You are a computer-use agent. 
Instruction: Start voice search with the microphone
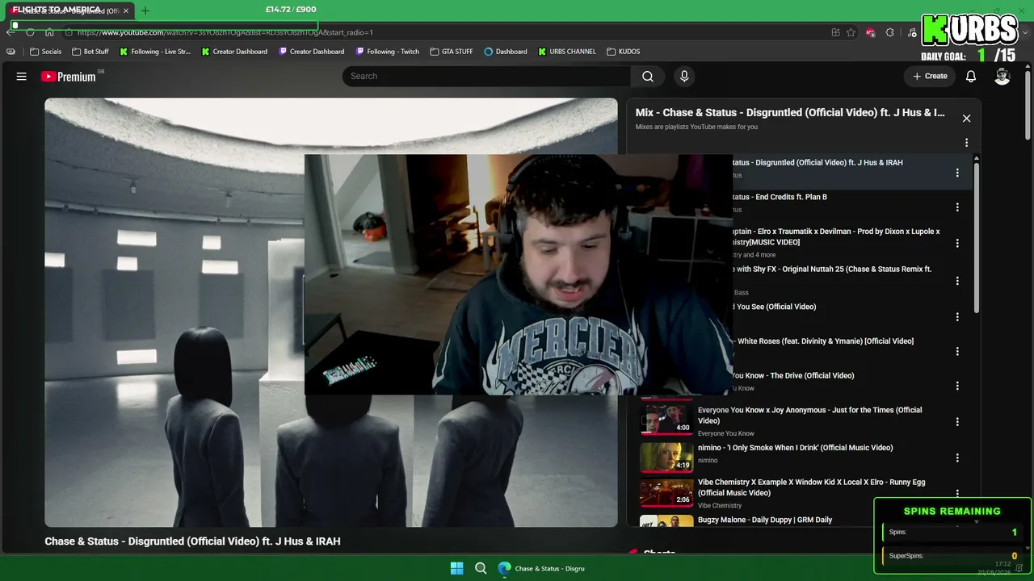(x=684, y=76)
